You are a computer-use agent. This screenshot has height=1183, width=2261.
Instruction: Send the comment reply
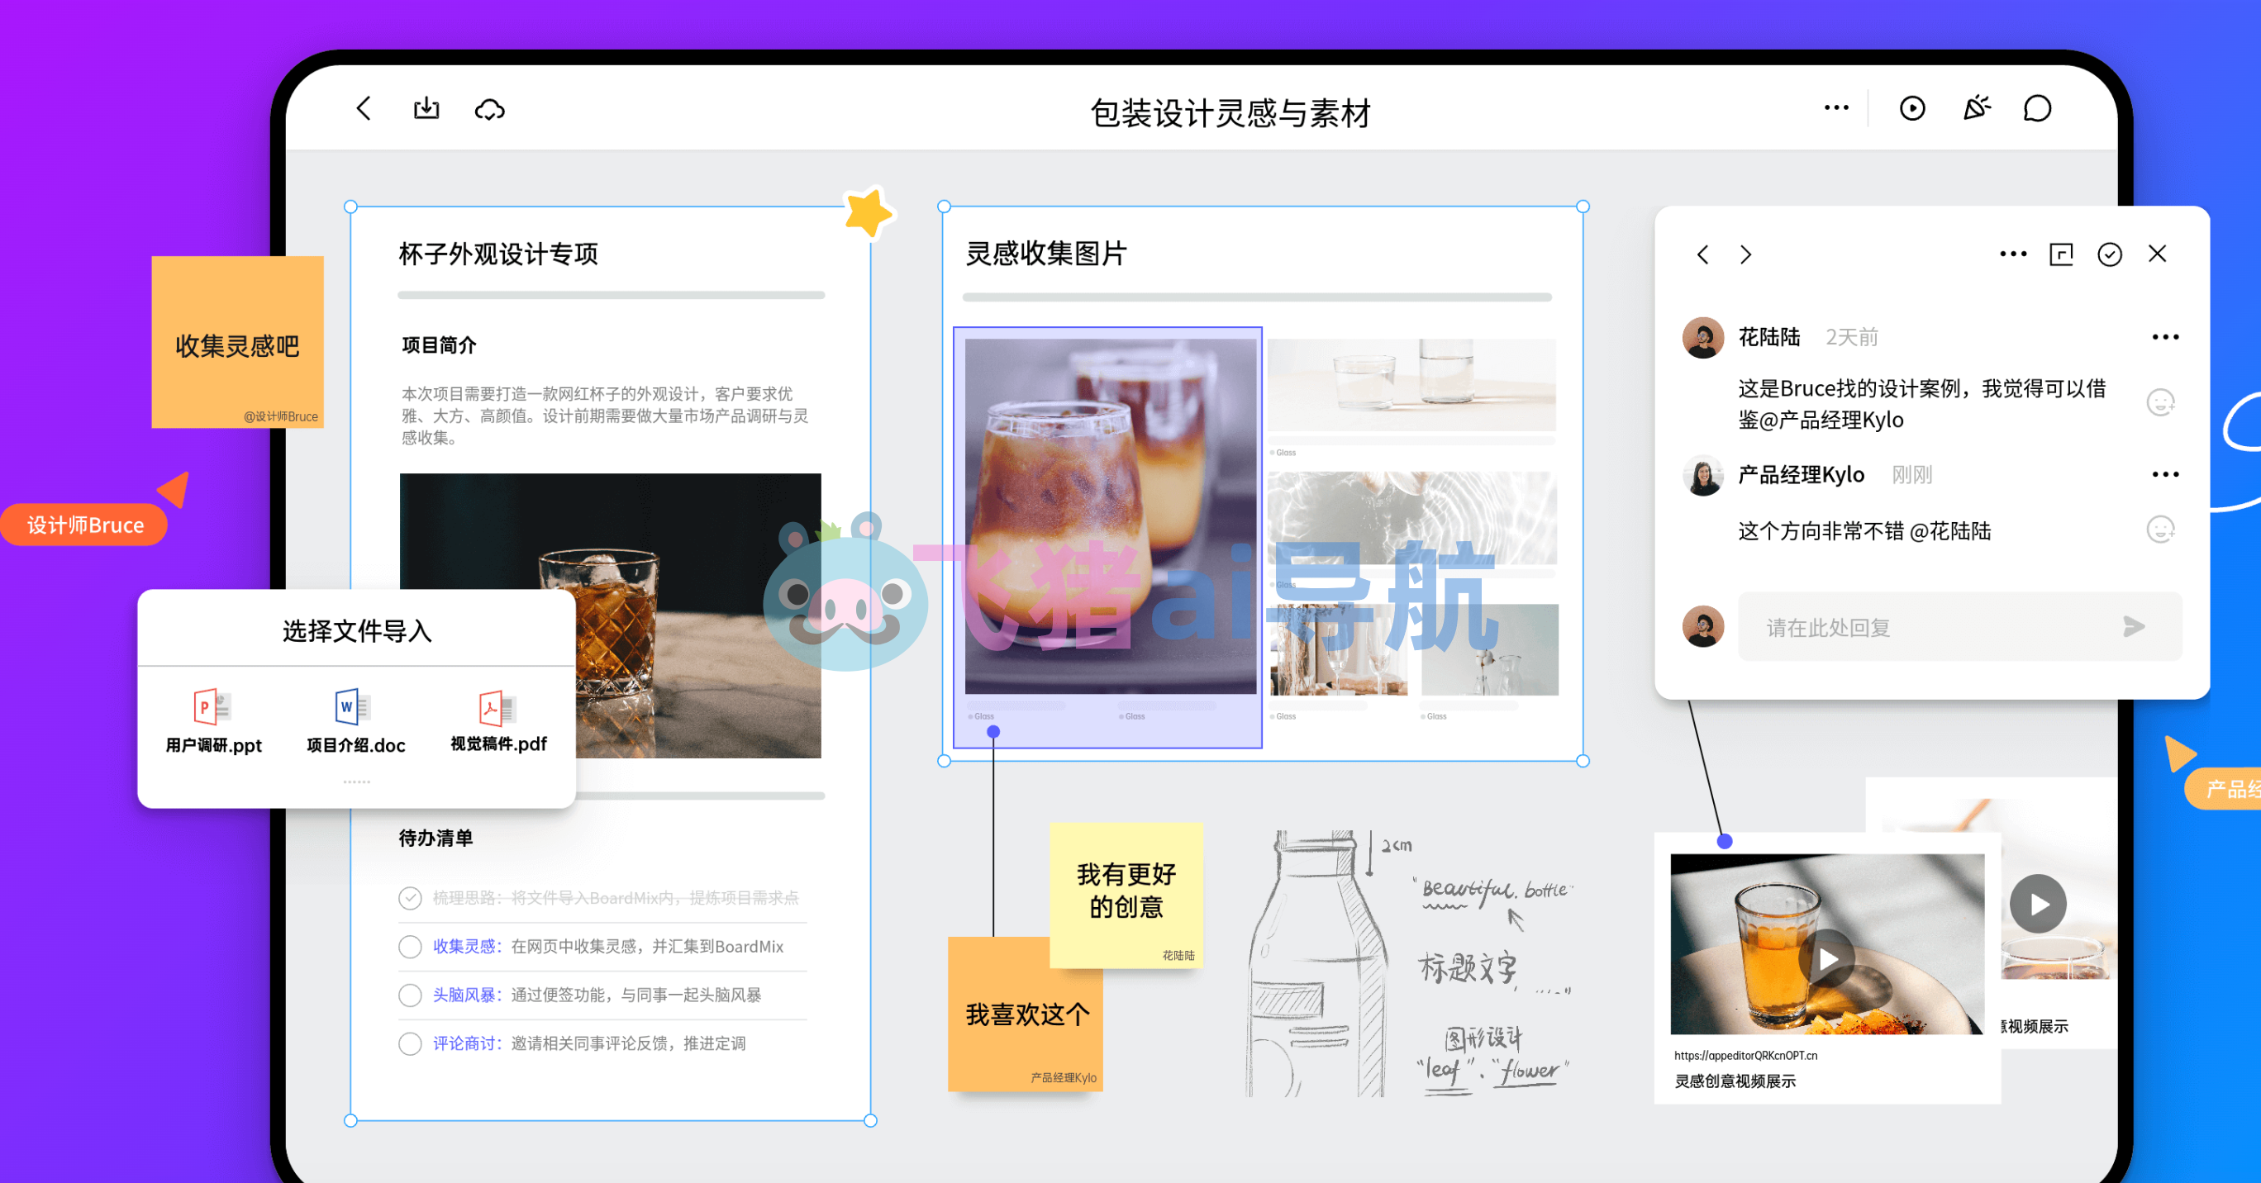click(2134, 626)
